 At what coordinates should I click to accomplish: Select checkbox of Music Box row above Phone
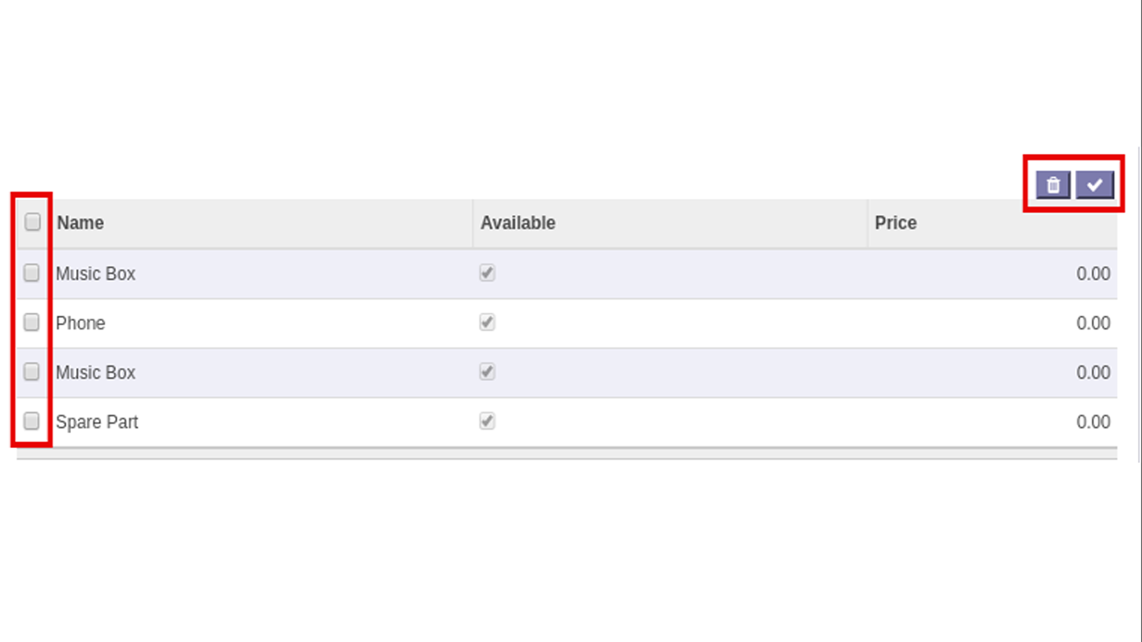click(x=32, y=273)
